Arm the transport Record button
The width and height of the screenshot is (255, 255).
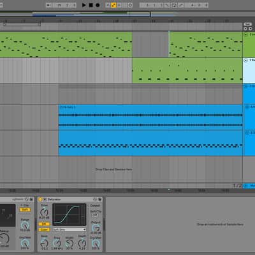98,5
